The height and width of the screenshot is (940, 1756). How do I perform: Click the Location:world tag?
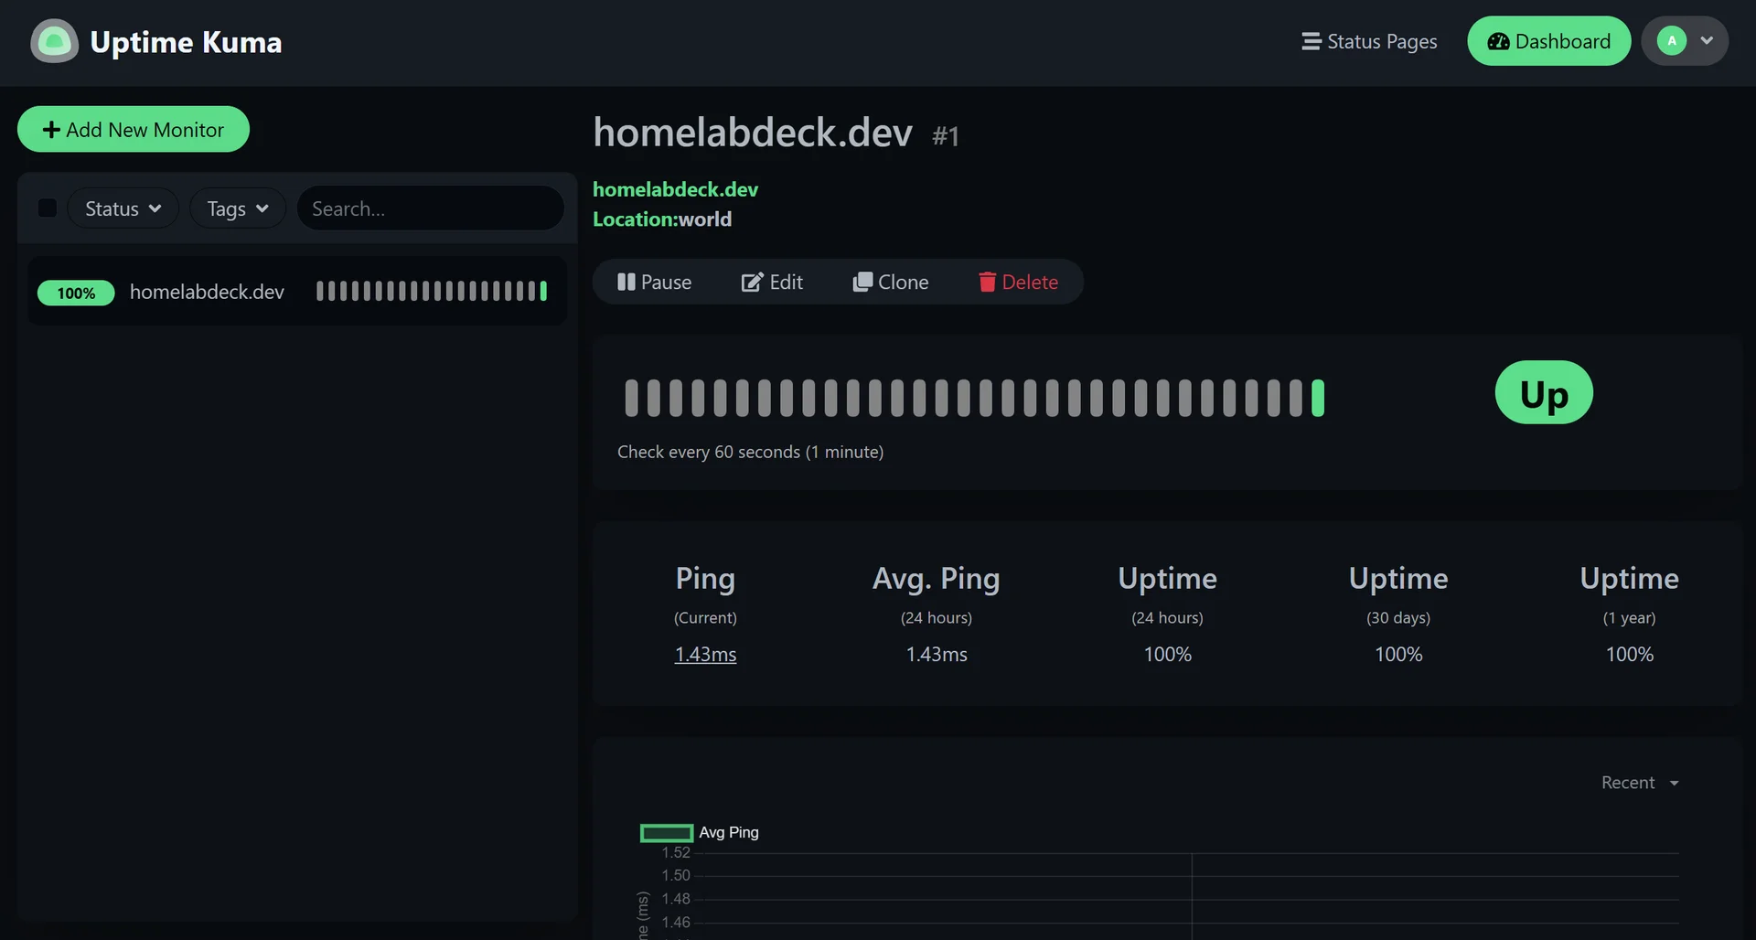(662, 219)
